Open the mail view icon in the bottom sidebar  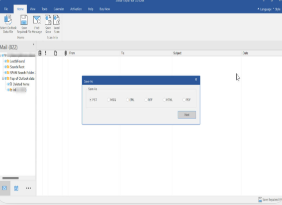click(4, 188)
